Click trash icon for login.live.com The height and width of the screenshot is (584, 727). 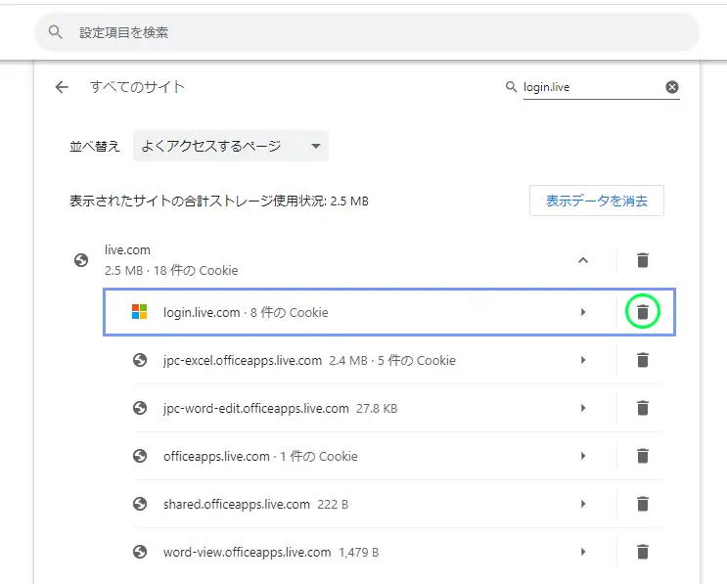coord(643,312)
